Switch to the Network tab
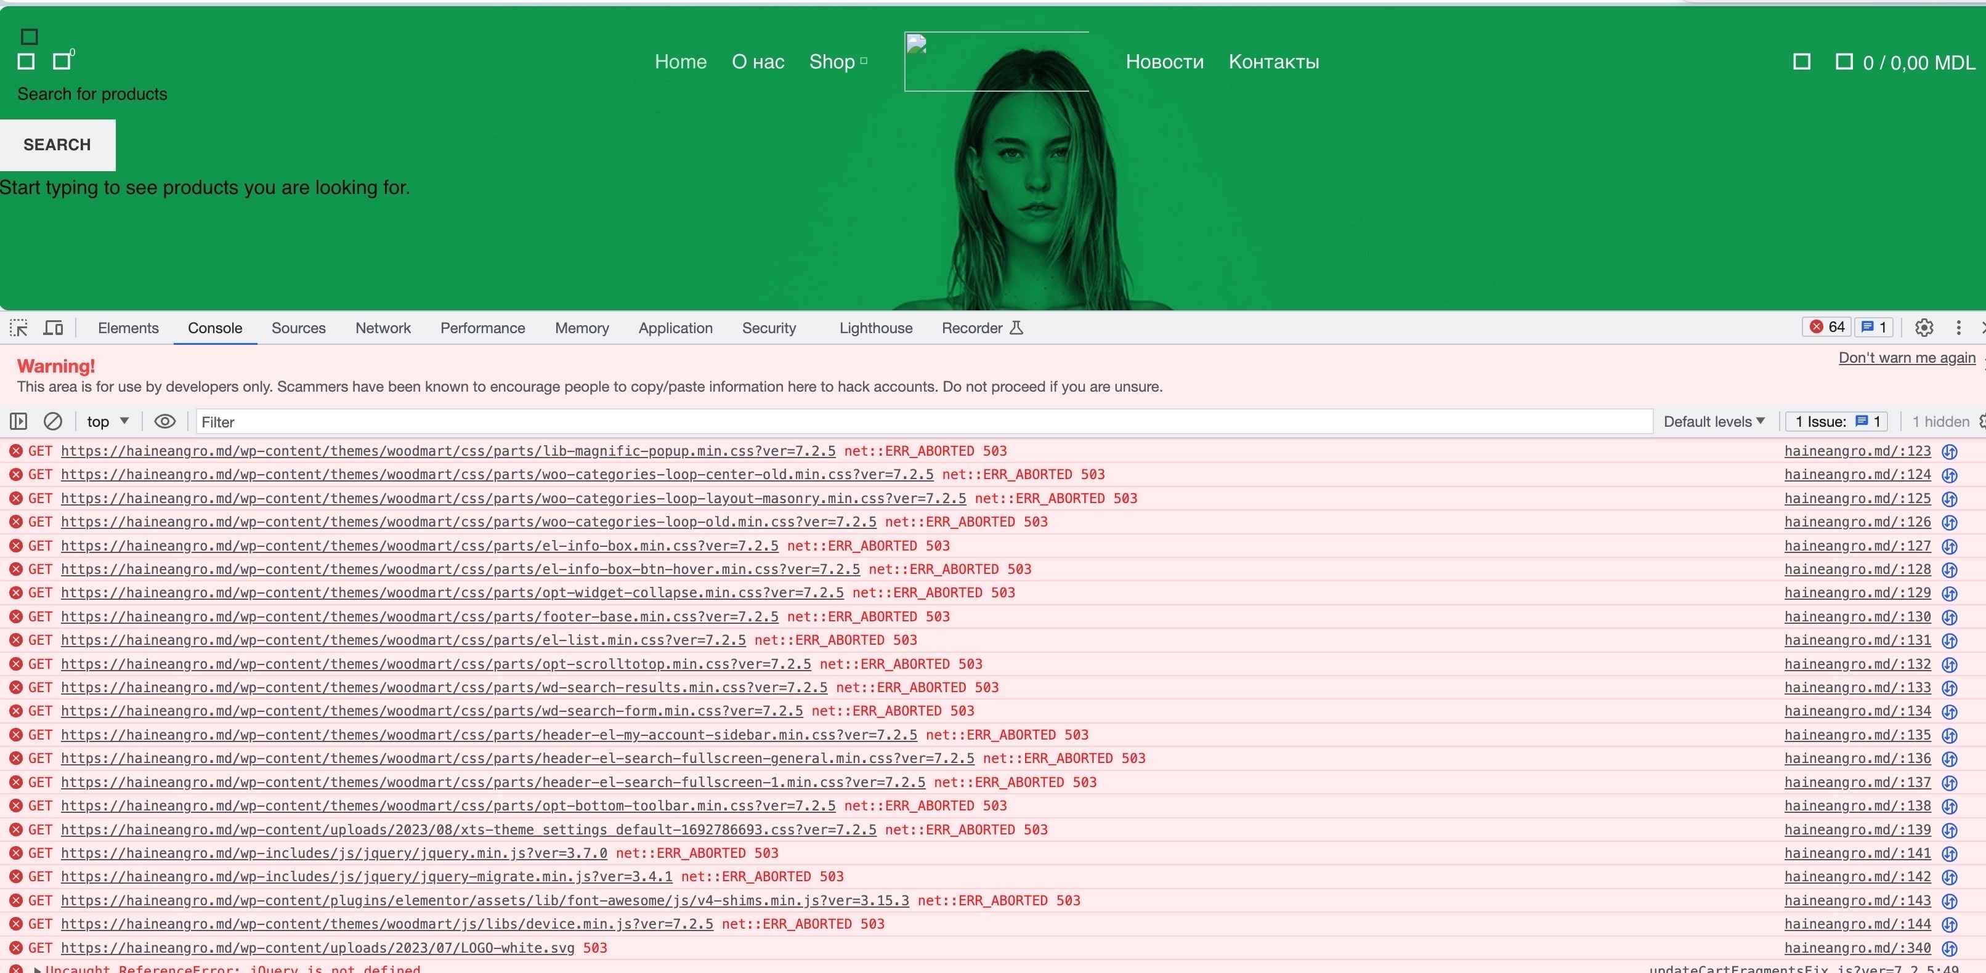The height and width of the screenshot is (973, 1986). tap(383, 328)
